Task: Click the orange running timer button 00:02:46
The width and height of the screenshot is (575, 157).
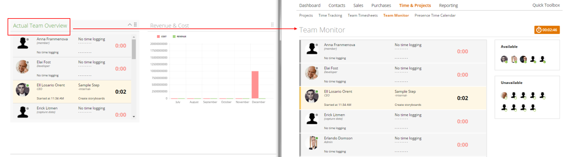Action: click(x=547, y=30)
